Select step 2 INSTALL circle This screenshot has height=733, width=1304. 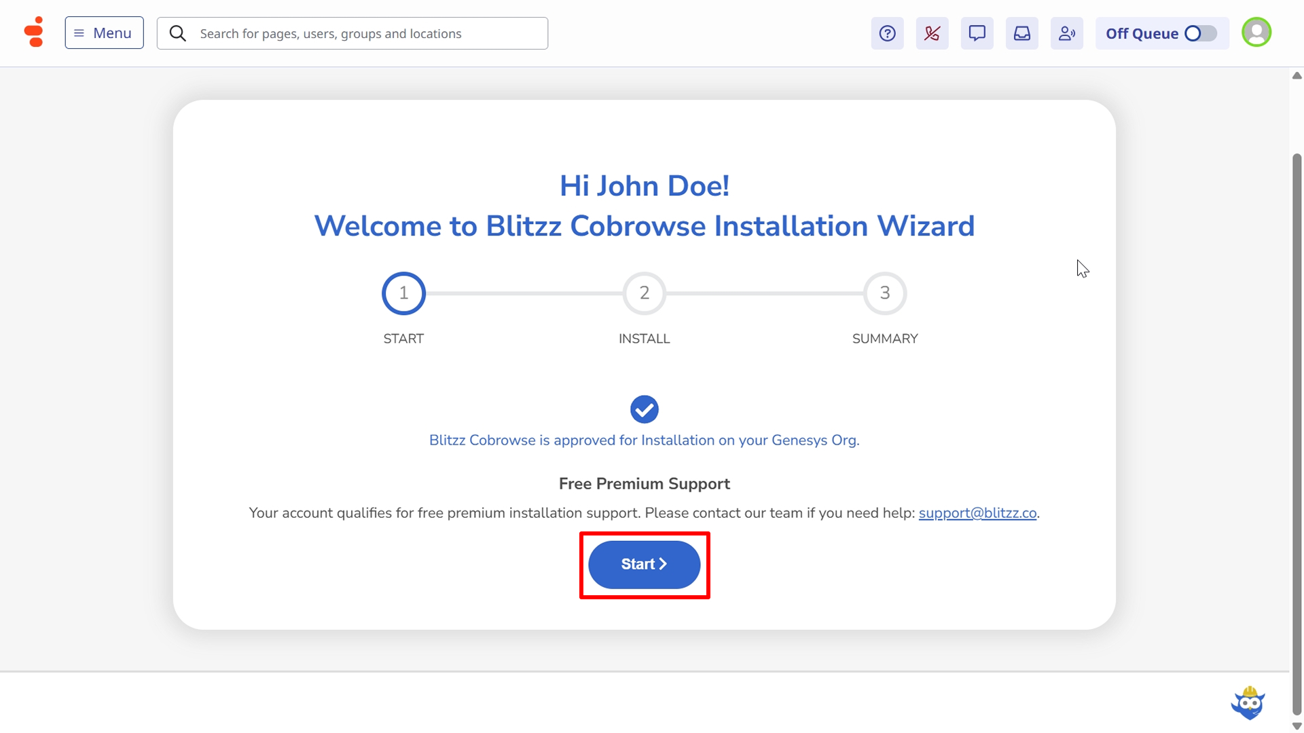click(644, 293)
